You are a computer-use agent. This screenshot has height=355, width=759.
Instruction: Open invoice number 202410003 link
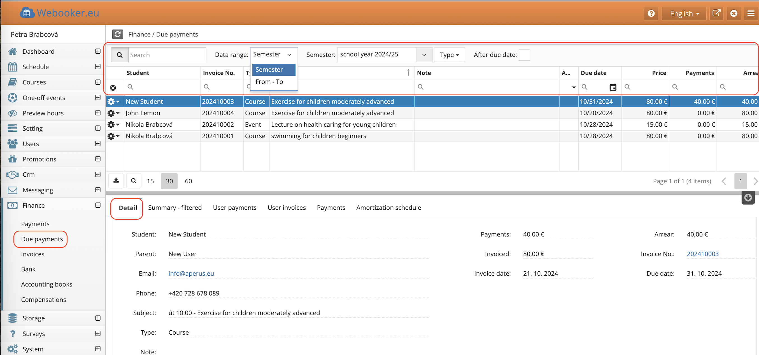click(702, 254)
